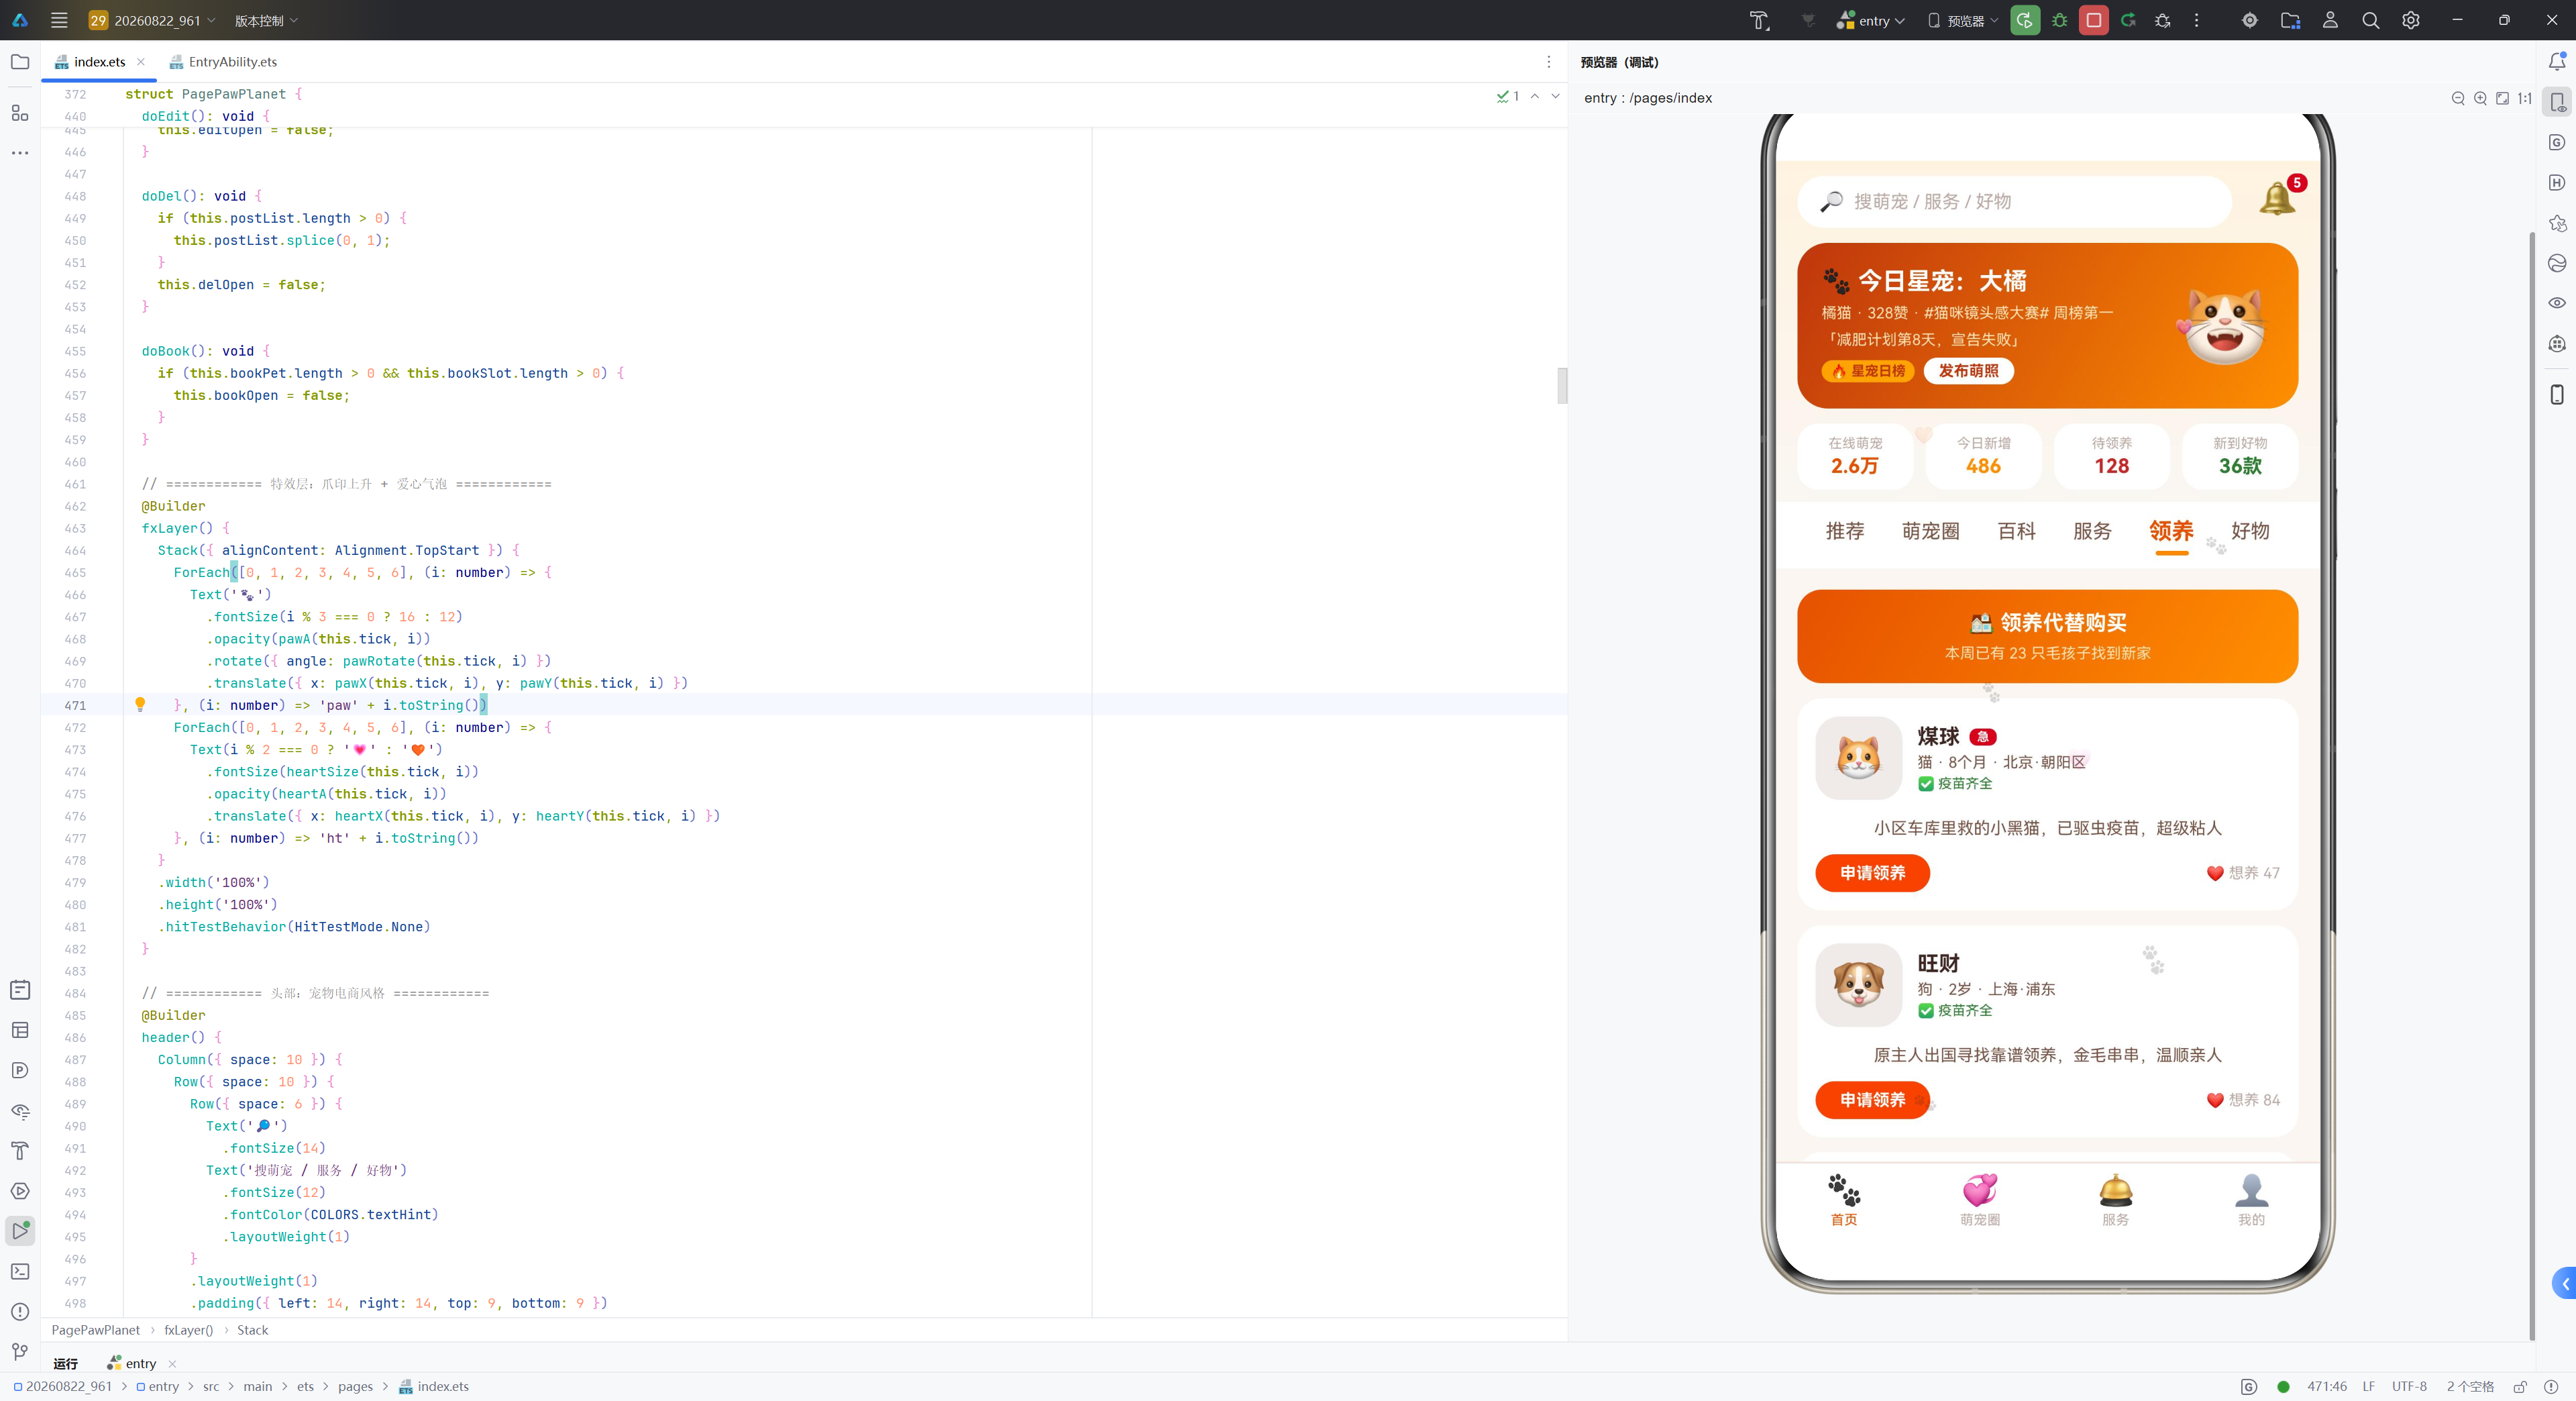
Task: Click 申请领养 button for 旺财
Action: pyautogui.click(x=1872, y=1100)
